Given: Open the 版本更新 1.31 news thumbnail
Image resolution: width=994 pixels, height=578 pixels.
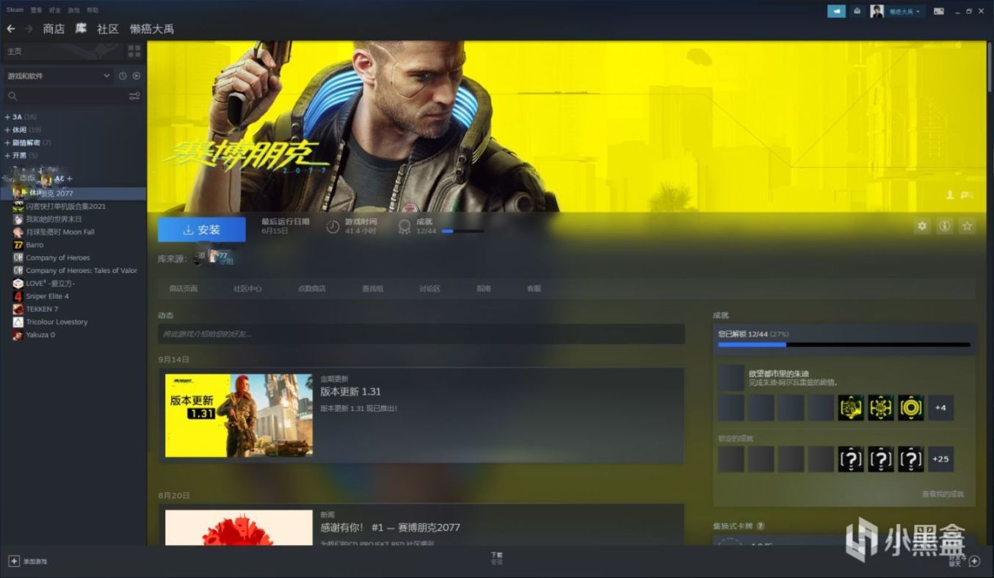Looking at the screenshot, I should 239,415.
